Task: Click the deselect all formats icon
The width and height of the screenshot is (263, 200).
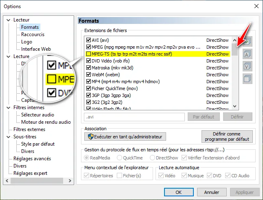Action: [248, 79]
